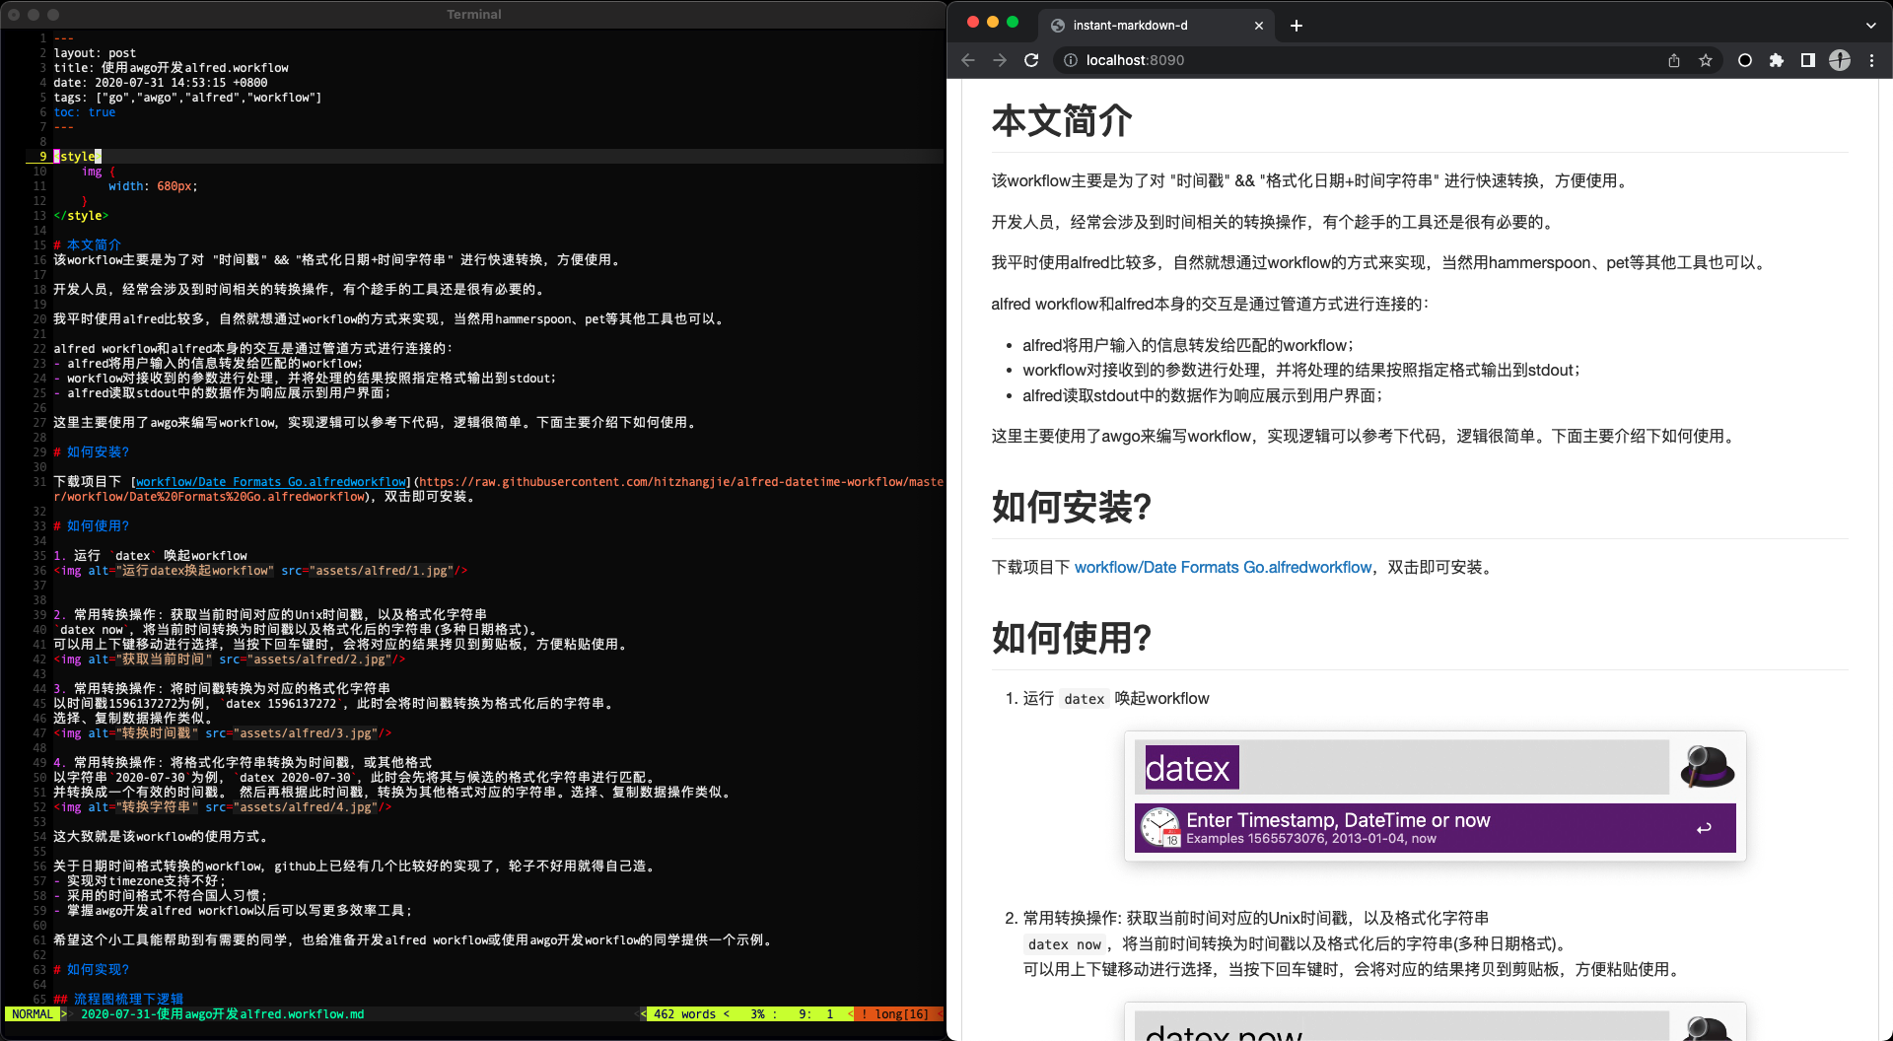This screenshot has height=1041, width=1893.
Task: Click 'layout: post' line in Terminal
Action: 95,53
